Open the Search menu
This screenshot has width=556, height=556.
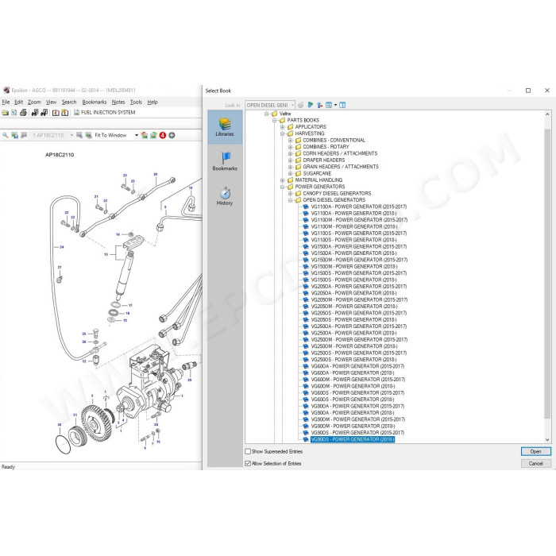69,102
